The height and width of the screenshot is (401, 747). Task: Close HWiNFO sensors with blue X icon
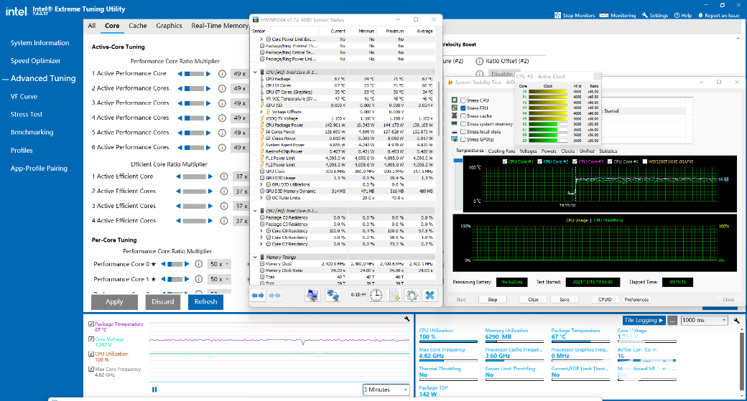pos(430,296)
